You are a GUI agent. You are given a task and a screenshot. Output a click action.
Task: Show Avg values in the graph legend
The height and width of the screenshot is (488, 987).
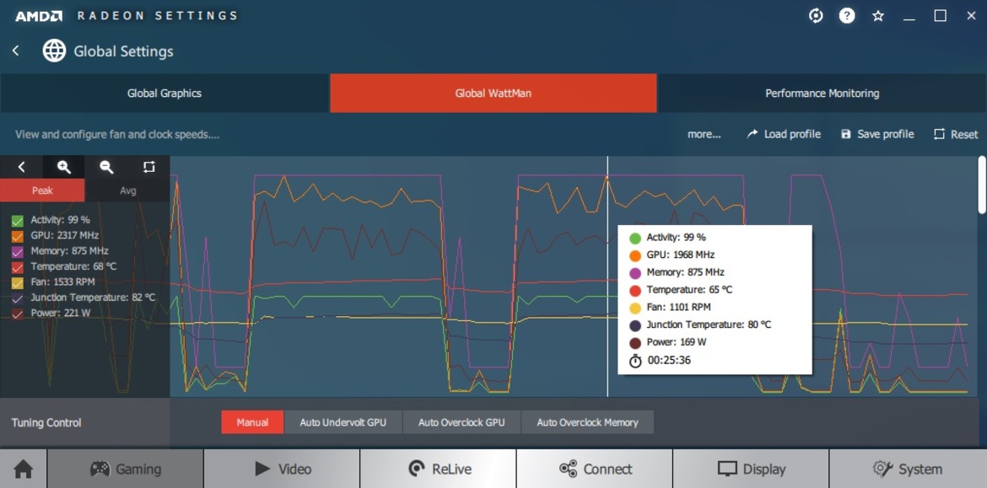(x=127, y=190)
